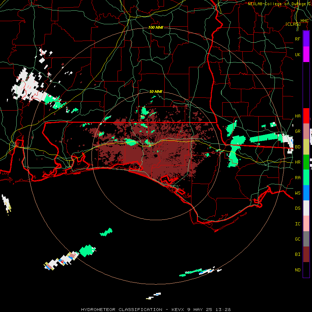Click the 'HYDROMETEOR CLASSIFICATION - KEVX' caption
The height and width of the screenshot is (312, 312).
click(132, 310)
